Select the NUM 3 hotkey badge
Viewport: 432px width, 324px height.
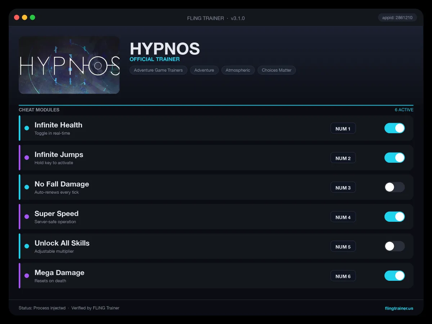point(343,188)
